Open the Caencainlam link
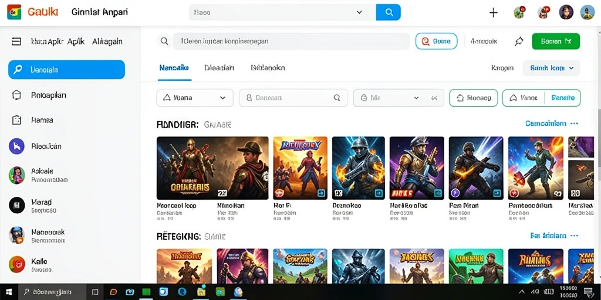This screenshot has height=300, width=601. (546, 124)
